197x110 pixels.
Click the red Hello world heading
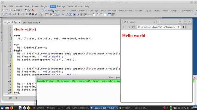134,36
